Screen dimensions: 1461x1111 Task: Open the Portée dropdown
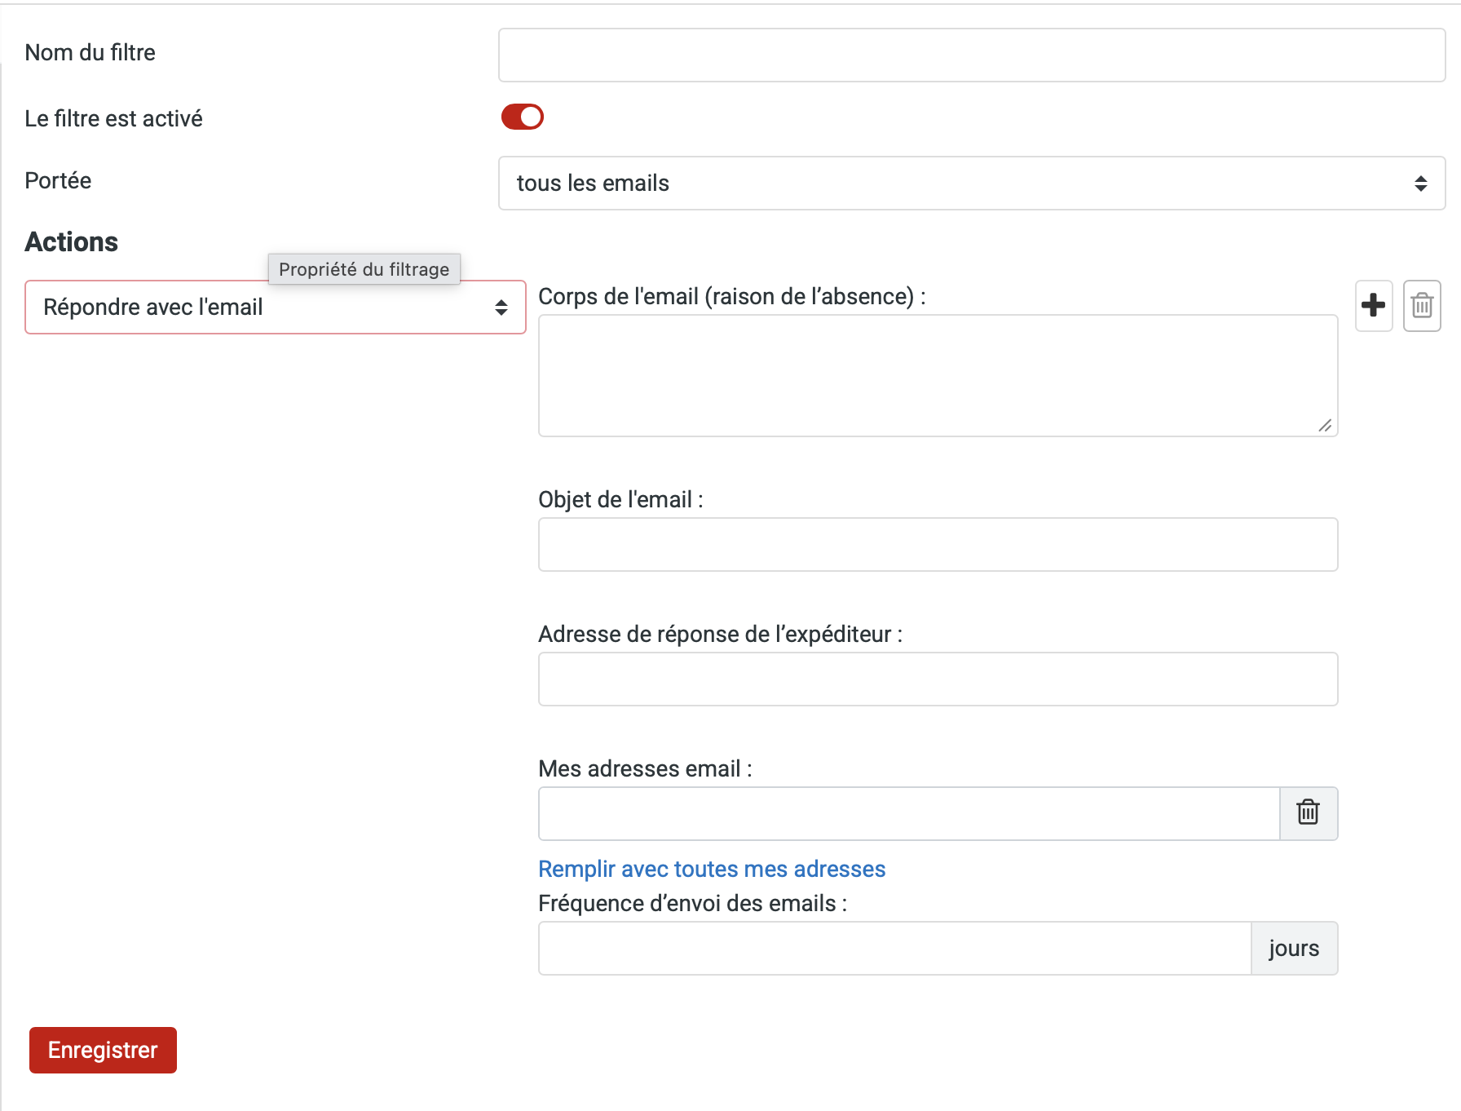point(971,183)
